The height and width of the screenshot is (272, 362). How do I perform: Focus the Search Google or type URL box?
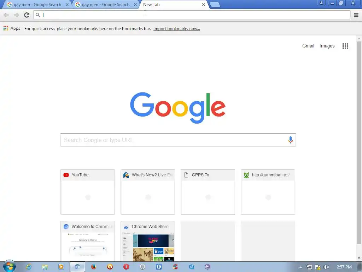178,140
